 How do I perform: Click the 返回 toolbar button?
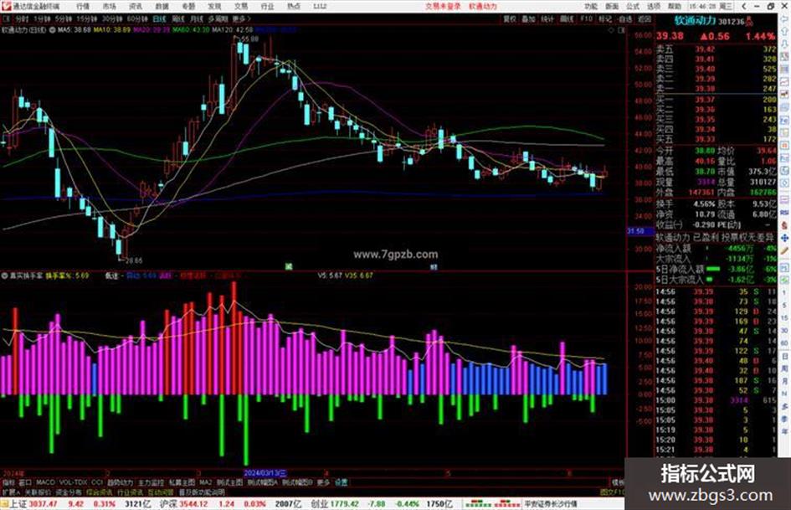pyautogui.click(x=645, y=18)
